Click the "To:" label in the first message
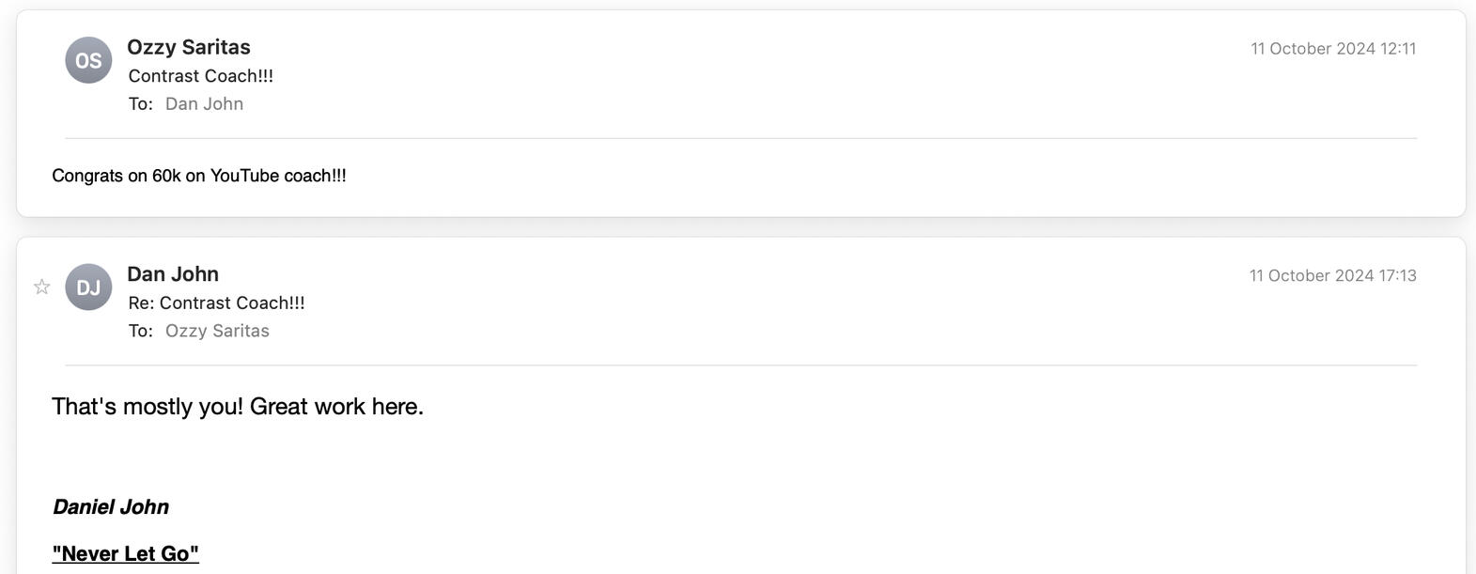This screenshot has width=1476, height=574. pos(140,104)
